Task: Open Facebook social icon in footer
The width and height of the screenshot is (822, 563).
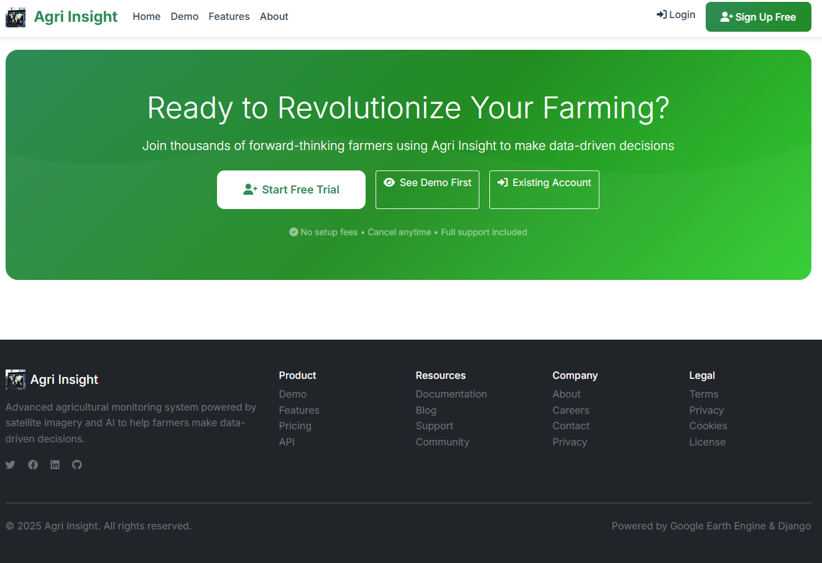Action: click(33, 465)
